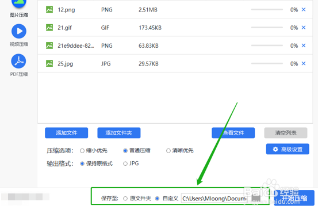Remove 25.jpg from the list
This screenshot has width=318, height=213.
point(304,63)
